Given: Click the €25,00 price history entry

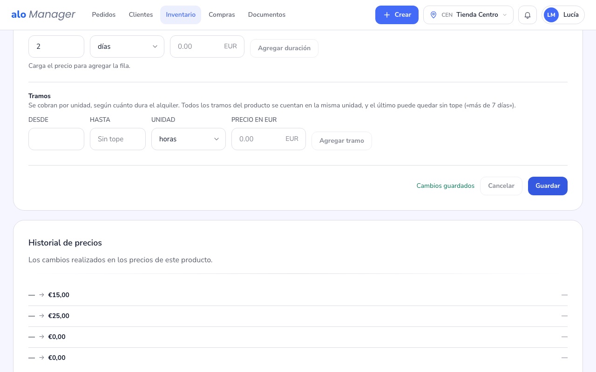Looking at the screenshot, I should pyautogui.click(x=298, y=316).
